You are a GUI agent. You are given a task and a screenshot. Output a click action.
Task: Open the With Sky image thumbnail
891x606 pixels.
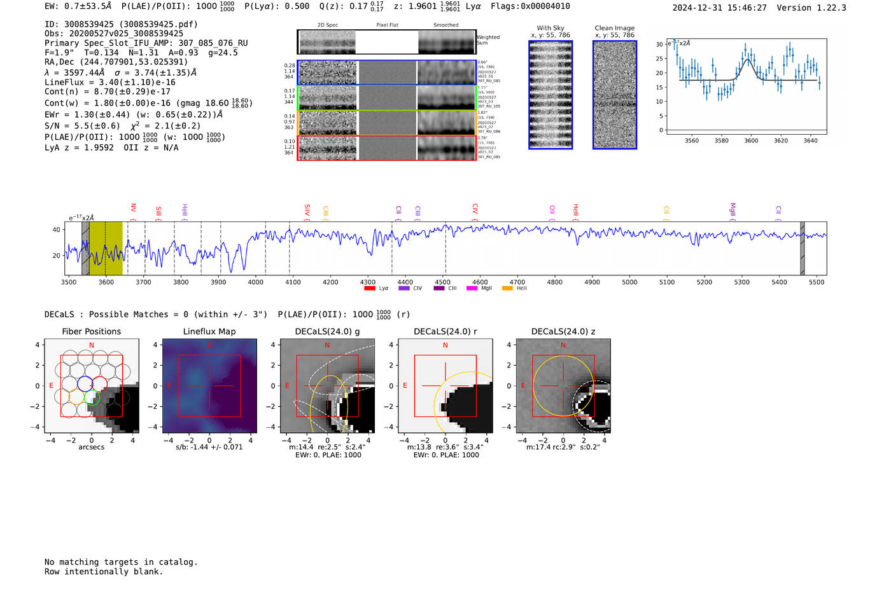point(551,95)
